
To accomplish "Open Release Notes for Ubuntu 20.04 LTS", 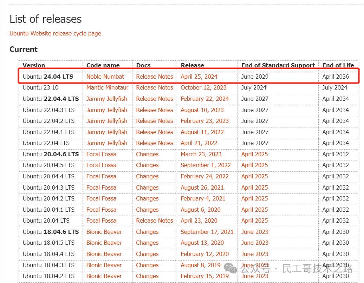I will pos(155,221).
